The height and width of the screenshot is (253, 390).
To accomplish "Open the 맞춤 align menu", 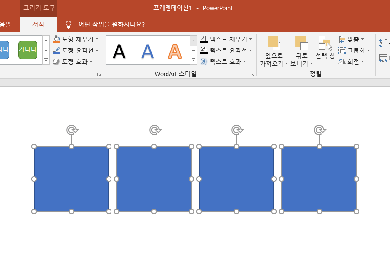I will (x=351, y=39).
